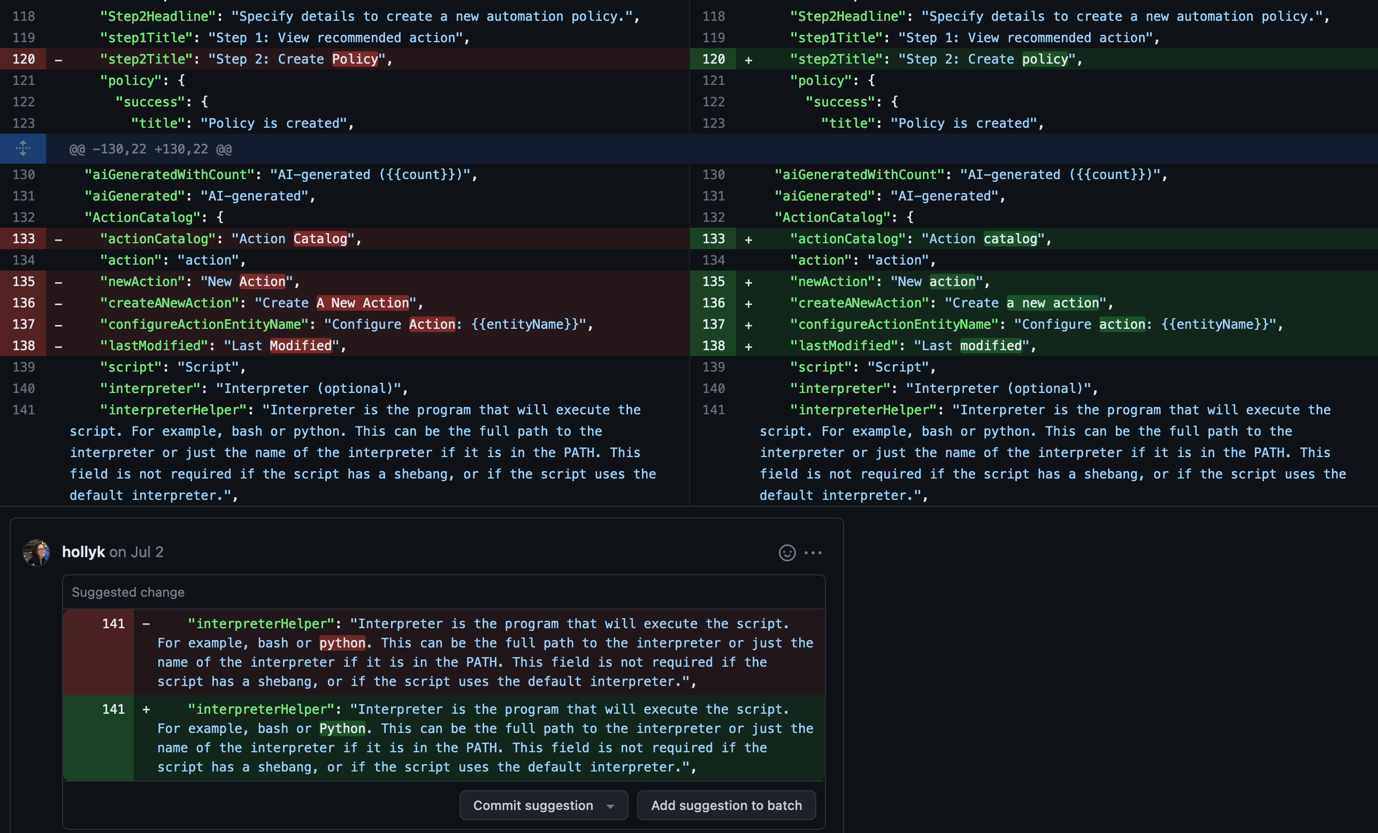Click the green 141 line number in suggestion
Viewport: 1378px width, 833px height.
[x=113, y=709]
